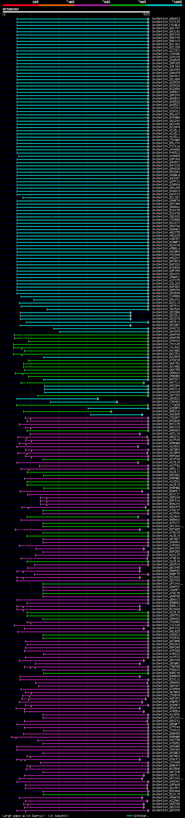Click the green alignment bar for UniRef100_B9EZX0
185x818 pixels.
(x=68, y=411)
